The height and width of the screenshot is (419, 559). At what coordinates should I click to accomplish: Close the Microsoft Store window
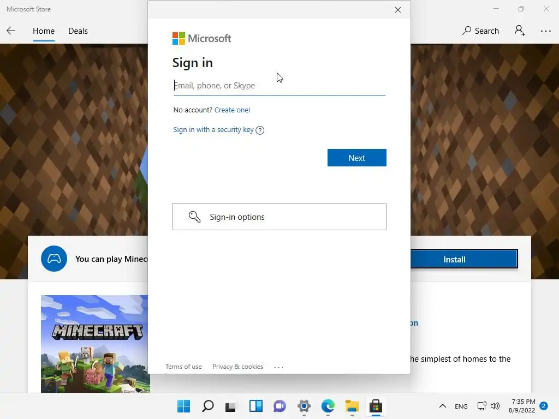coord(546,9)
